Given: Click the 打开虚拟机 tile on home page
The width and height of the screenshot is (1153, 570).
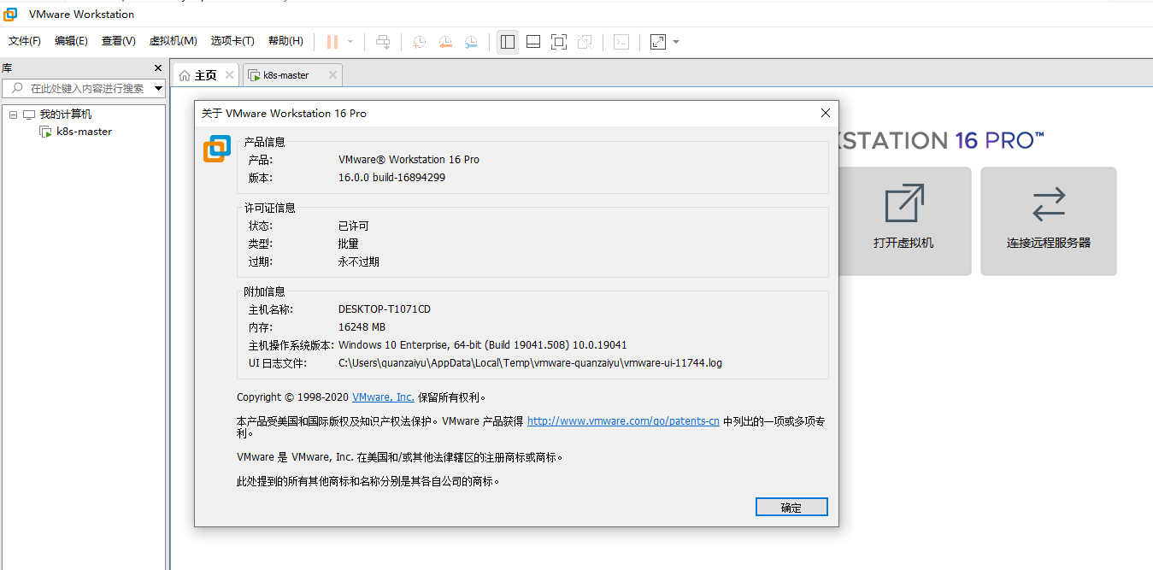Looking at the screenshot, I should [x=903, y=221].
